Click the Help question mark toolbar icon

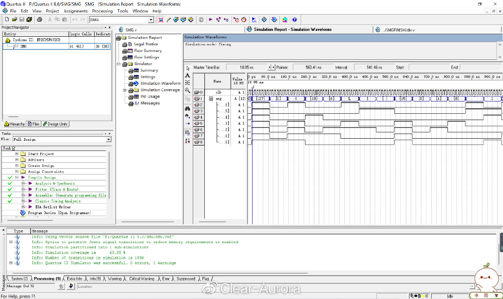tap(295, 20)
